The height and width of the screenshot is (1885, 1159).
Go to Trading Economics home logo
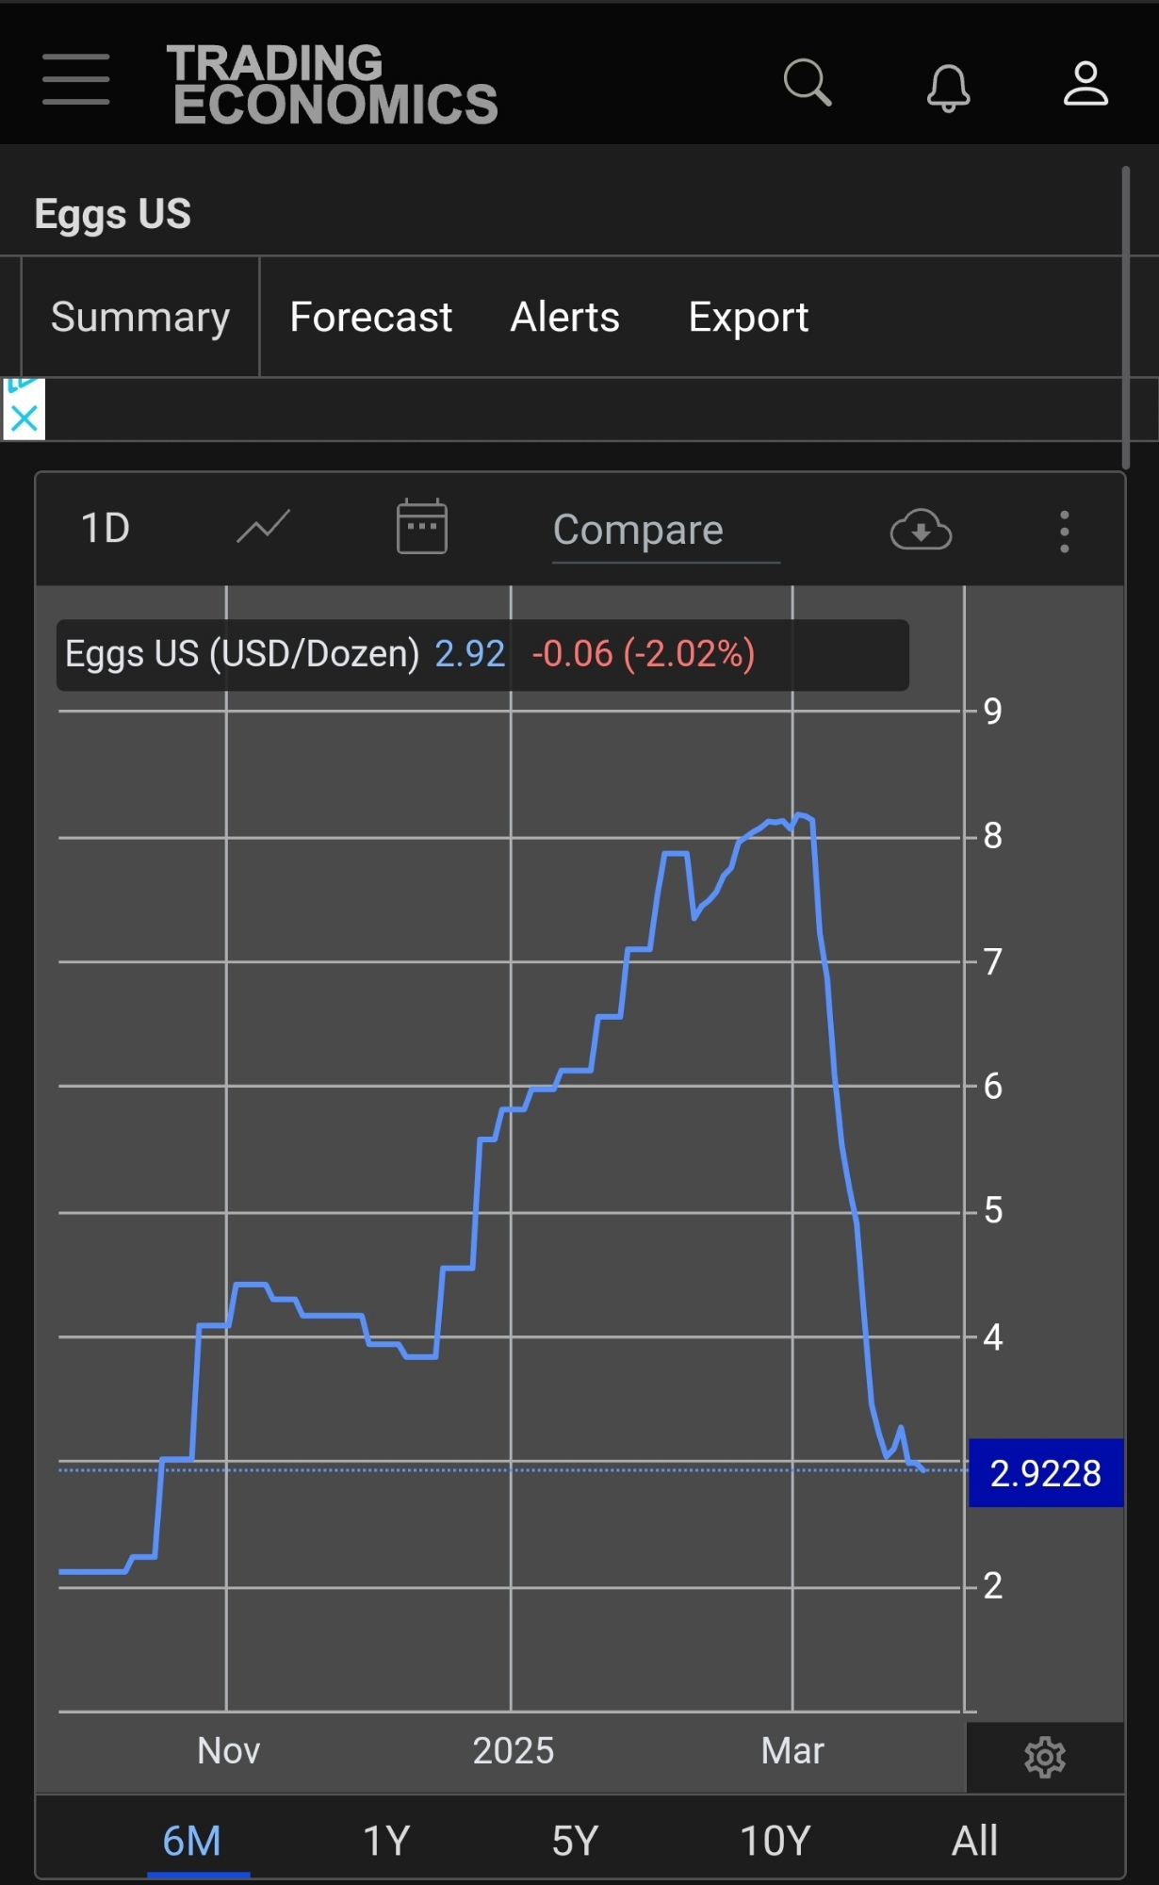click(333, 84)
